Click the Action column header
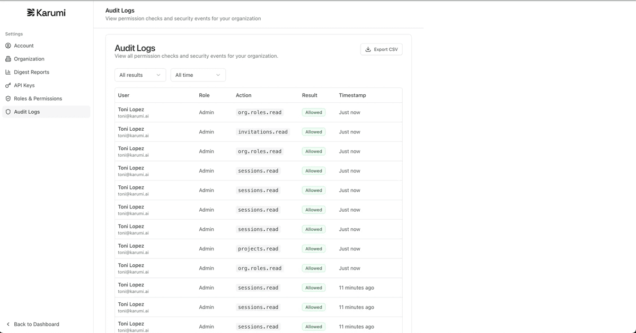Screen dimensions: 636x333 (x=243, y=95)
